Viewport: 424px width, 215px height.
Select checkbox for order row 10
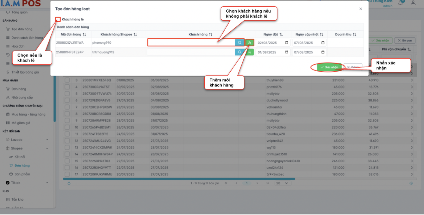coord(67,127)
